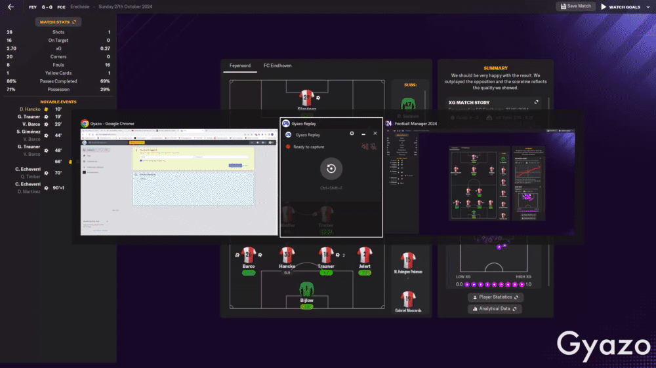Click V. Barco goal icon at 29'

46,124
